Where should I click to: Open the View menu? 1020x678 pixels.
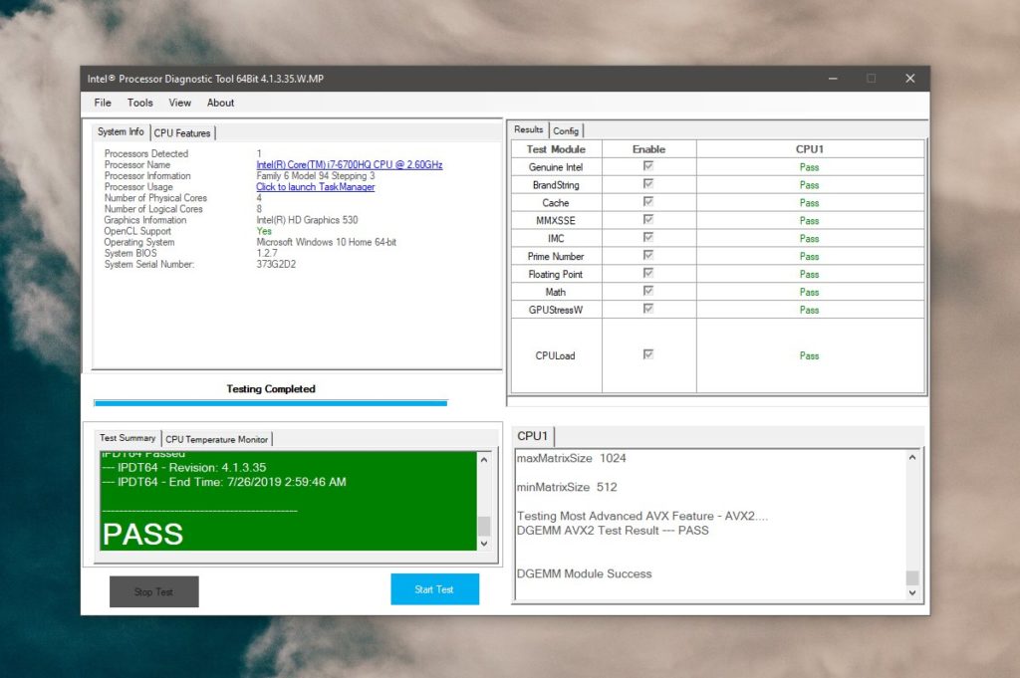pos(179,103)
